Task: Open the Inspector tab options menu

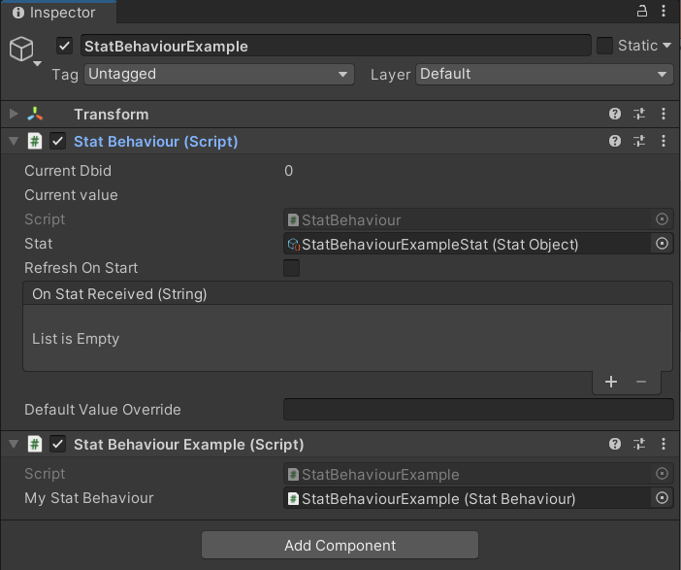Action: coord(664,11)
